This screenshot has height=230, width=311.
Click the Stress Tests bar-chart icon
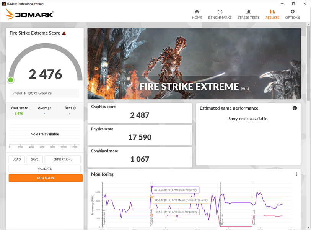pyautogui.click(x=248, y=11)
